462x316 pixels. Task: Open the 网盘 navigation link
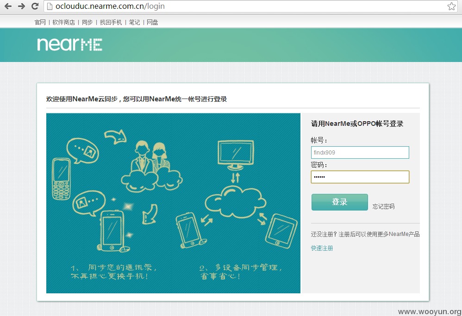152,22
